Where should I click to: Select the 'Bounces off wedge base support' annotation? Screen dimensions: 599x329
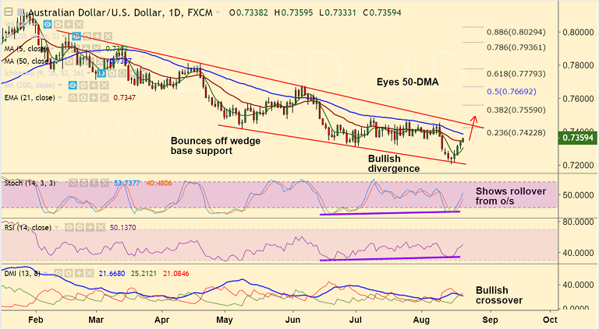(215, 146)
